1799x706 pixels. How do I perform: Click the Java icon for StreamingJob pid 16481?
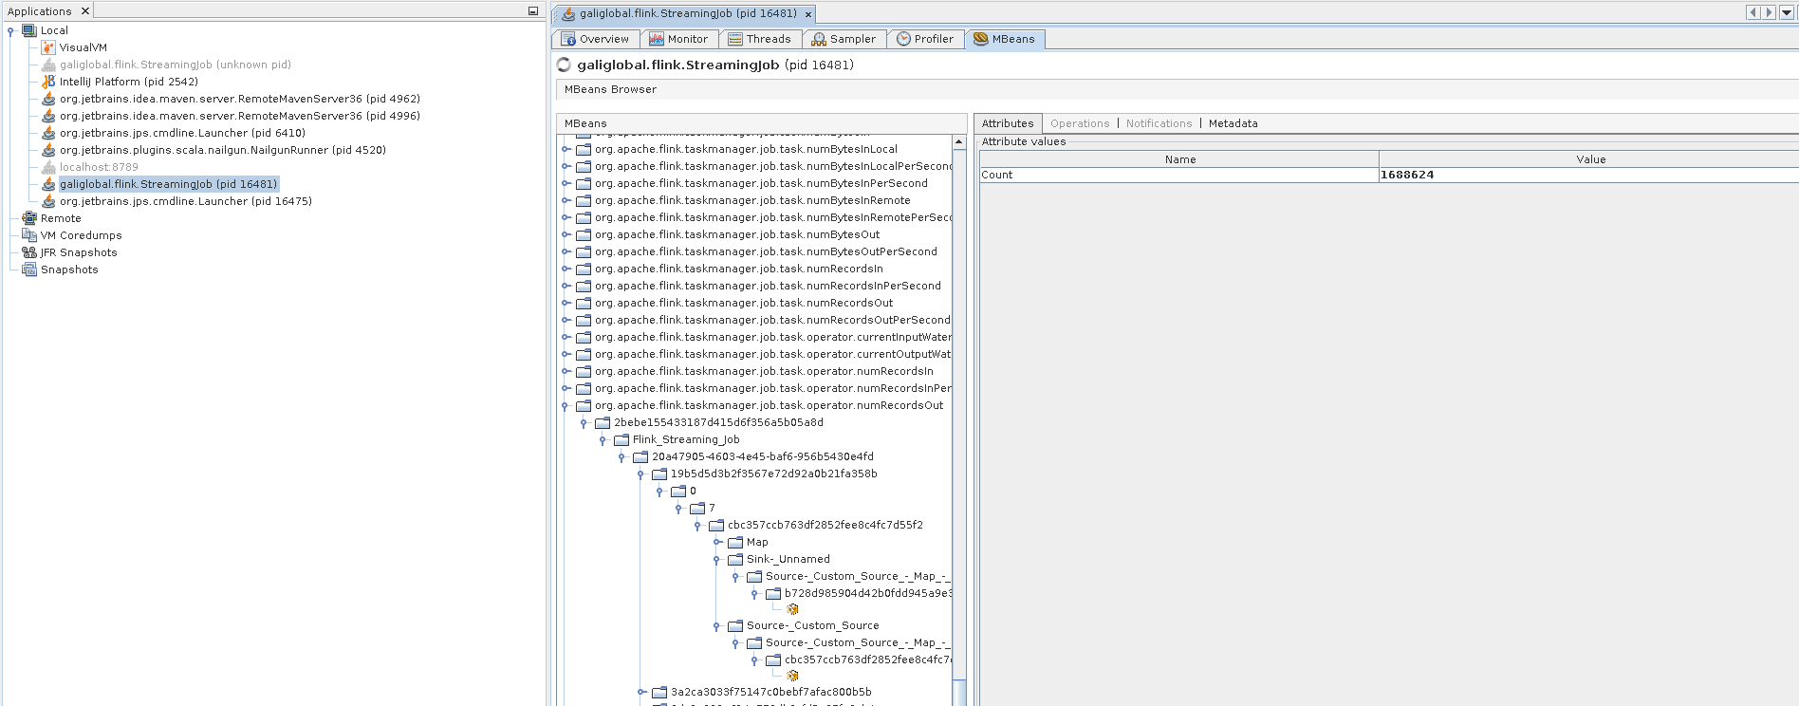coord(48,184)
